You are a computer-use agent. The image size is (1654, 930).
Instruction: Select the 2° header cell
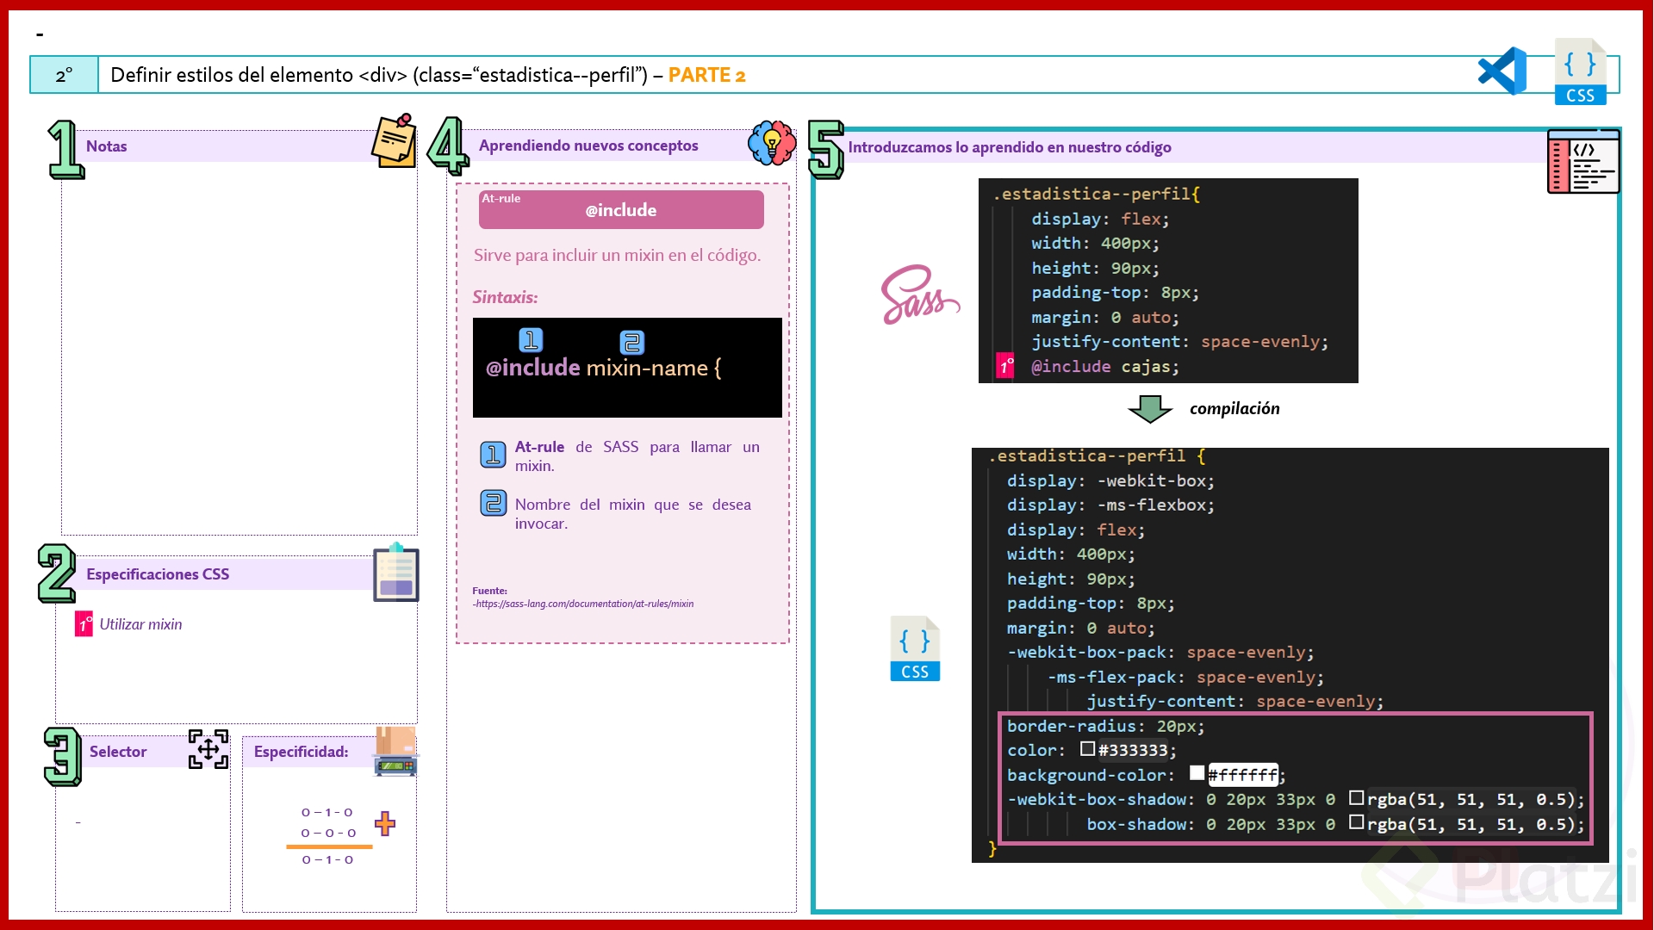[62, 75]
